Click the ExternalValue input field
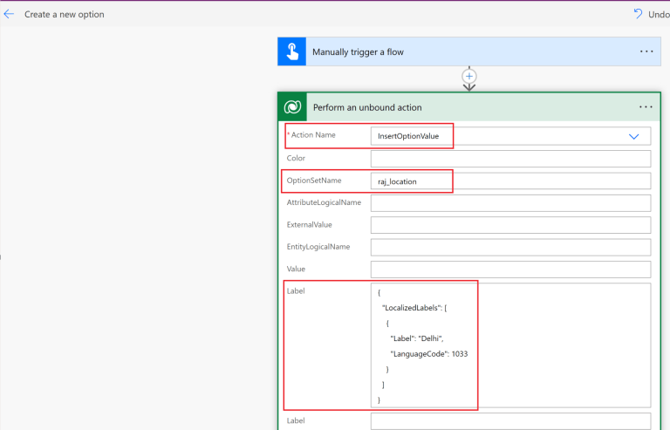 coord(510,225)
